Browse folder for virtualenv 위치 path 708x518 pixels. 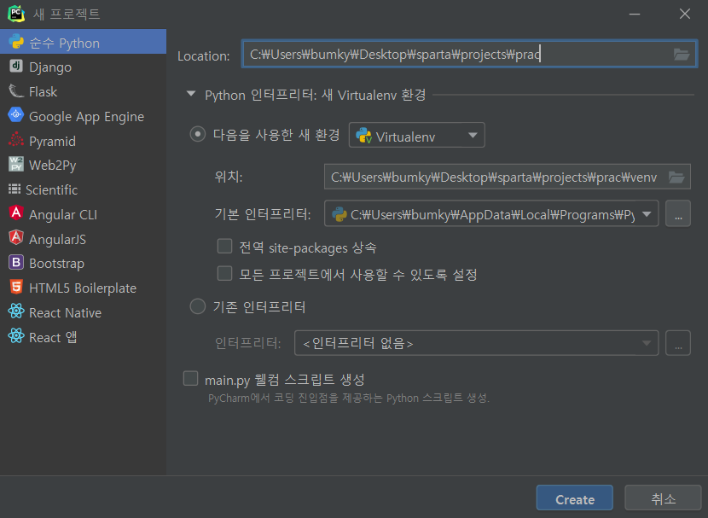click(x=676, y=177)
